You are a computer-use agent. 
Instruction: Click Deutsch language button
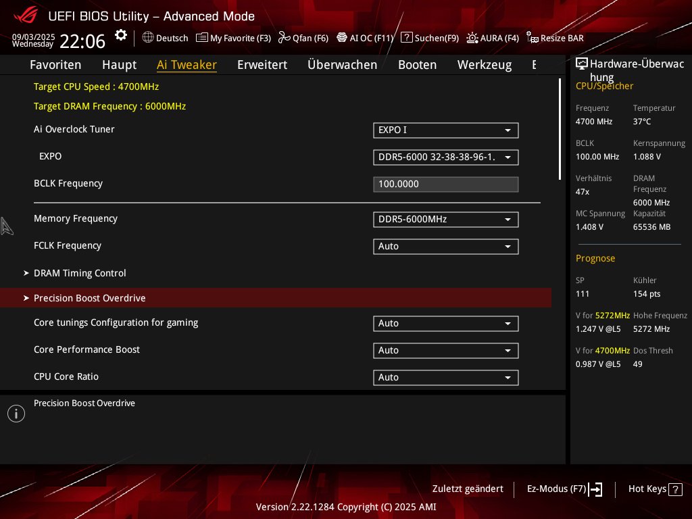(x=166, y=38)
